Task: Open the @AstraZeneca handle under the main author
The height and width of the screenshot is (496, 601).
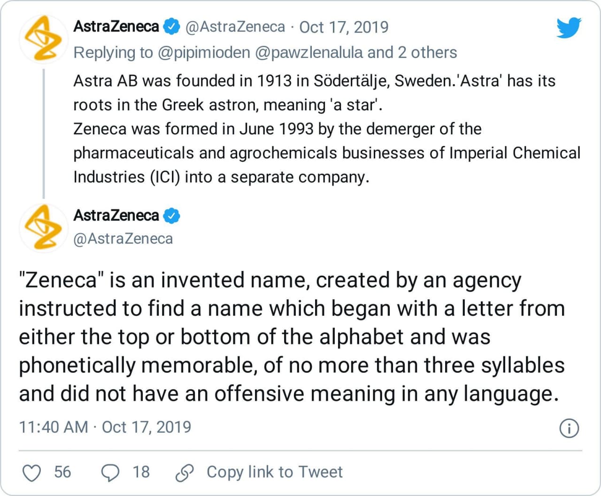Action: point(123,239)
